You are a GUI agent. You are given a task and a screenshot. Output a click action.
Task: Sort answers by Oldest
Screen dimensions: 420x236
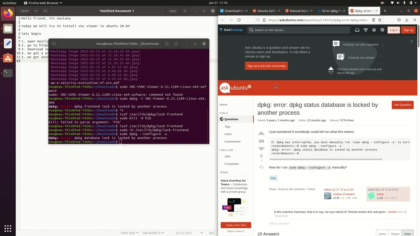[x=395, y=234]
